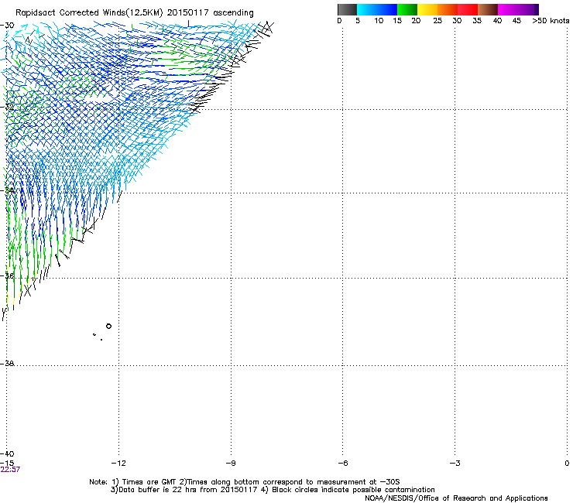
Task: Pick the brown 35-40 knots legend segment
Action: click(488, 9)
